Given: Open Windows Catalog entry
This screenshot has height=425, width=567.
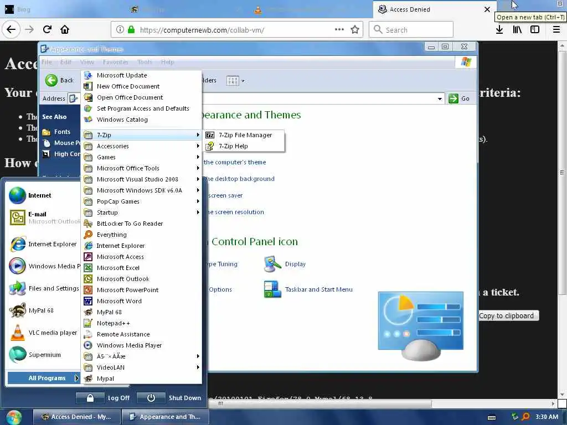Looking at the screenshot, I should coord(141,120).
